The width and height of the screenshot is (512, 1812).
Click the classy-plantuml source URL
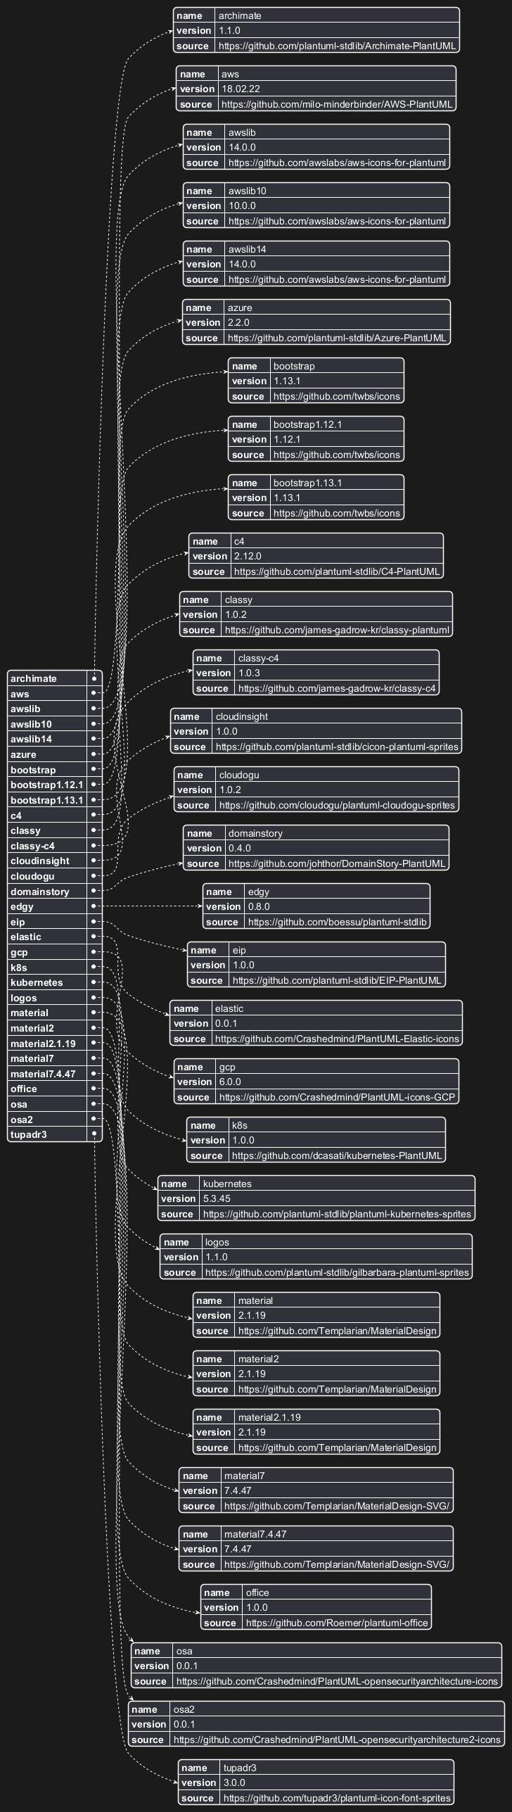(x=337, y=630)
